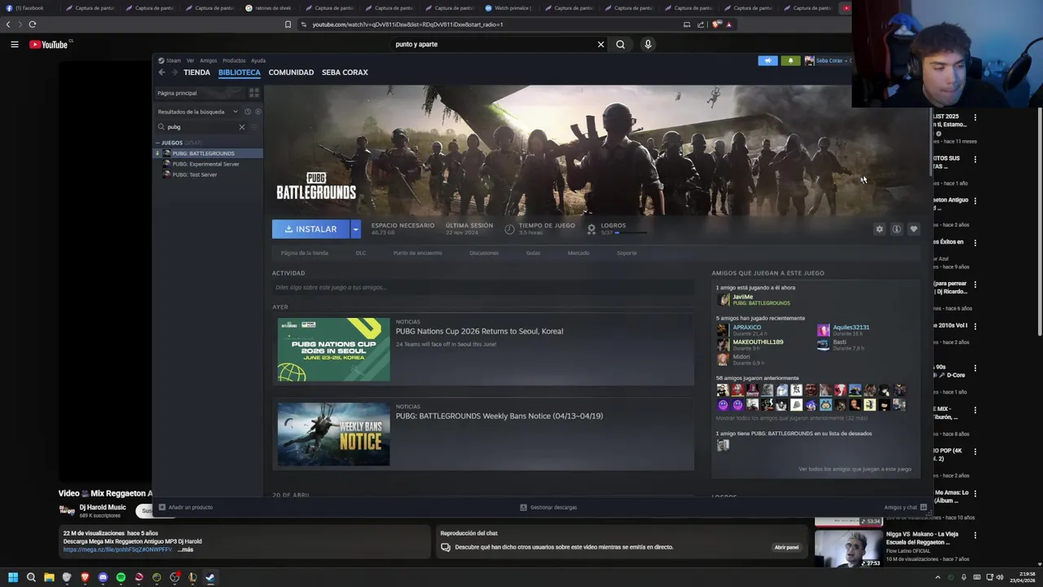1043x587 pixels.
Task: Show hidden system tray icons chevron
Action: [x=937, y=578]
